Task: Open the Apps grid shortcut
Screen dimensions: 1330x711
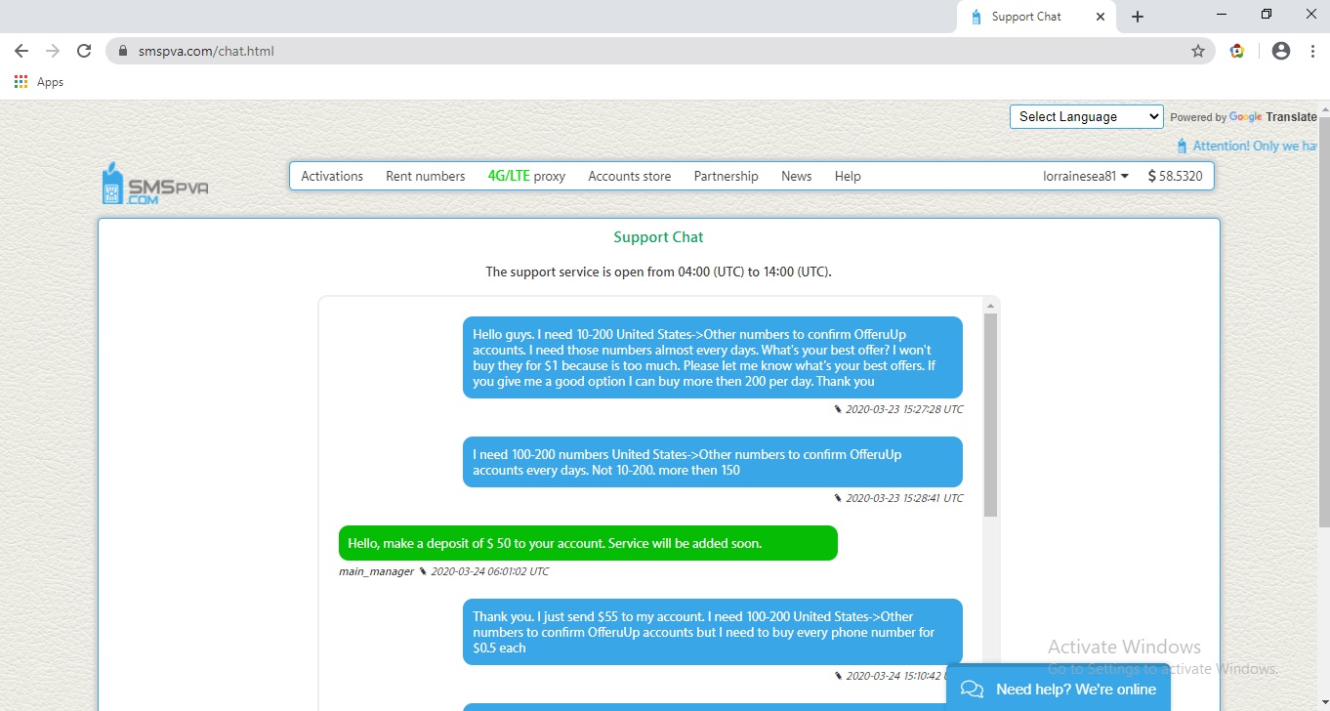Action: (21, 82)
